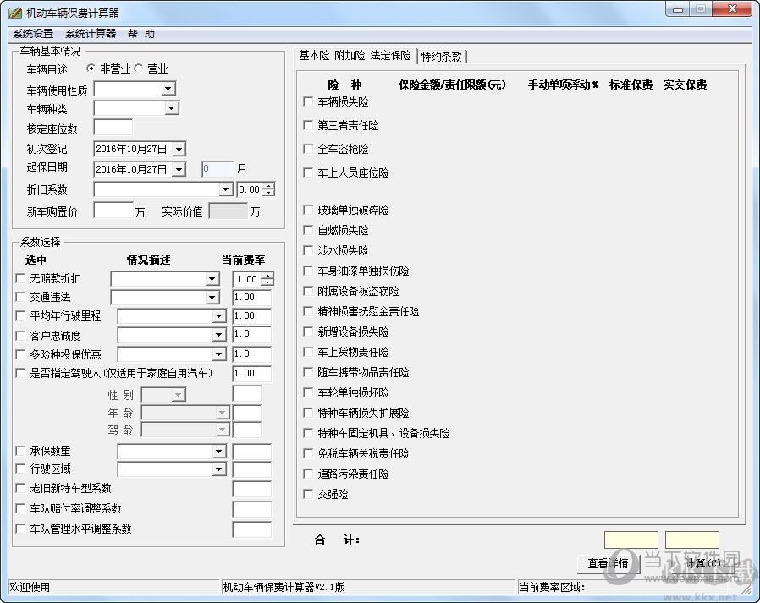Click the 新车购置价 input field
Viewport: 760px width, 603px height.
click(x=113, y=211)
